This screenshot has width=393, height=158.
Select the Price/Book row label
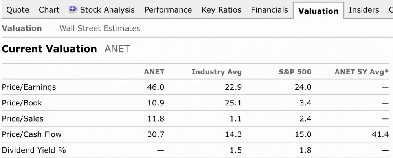(x=22, y=103)
